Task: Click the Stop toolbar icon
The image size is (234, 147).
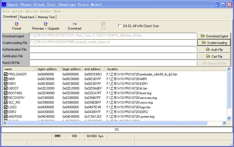Action: point(103,26)
